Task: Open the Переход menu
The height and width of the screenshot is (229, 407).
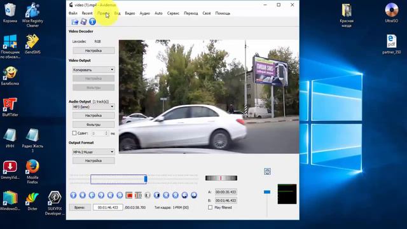Action: click(x=191, y=13)
